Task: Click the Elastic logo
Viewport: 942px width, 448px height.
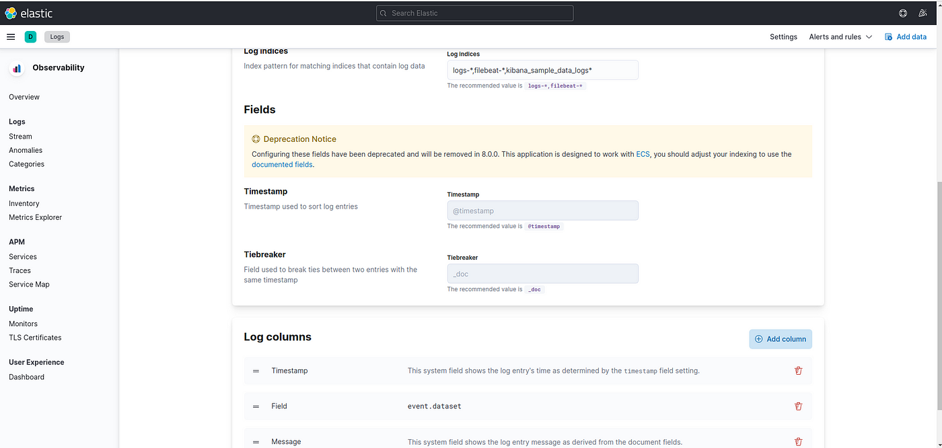Action: 29,13
